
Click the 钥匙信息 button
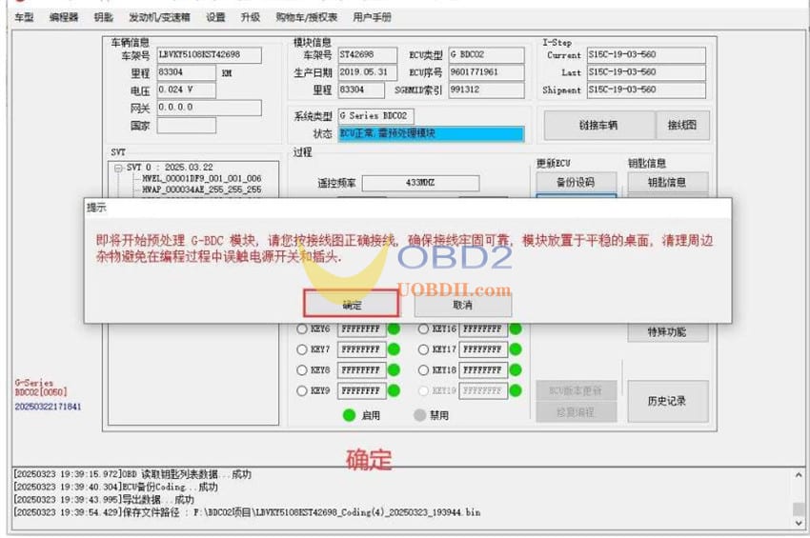pyautogui.click(x=667, y=182)
